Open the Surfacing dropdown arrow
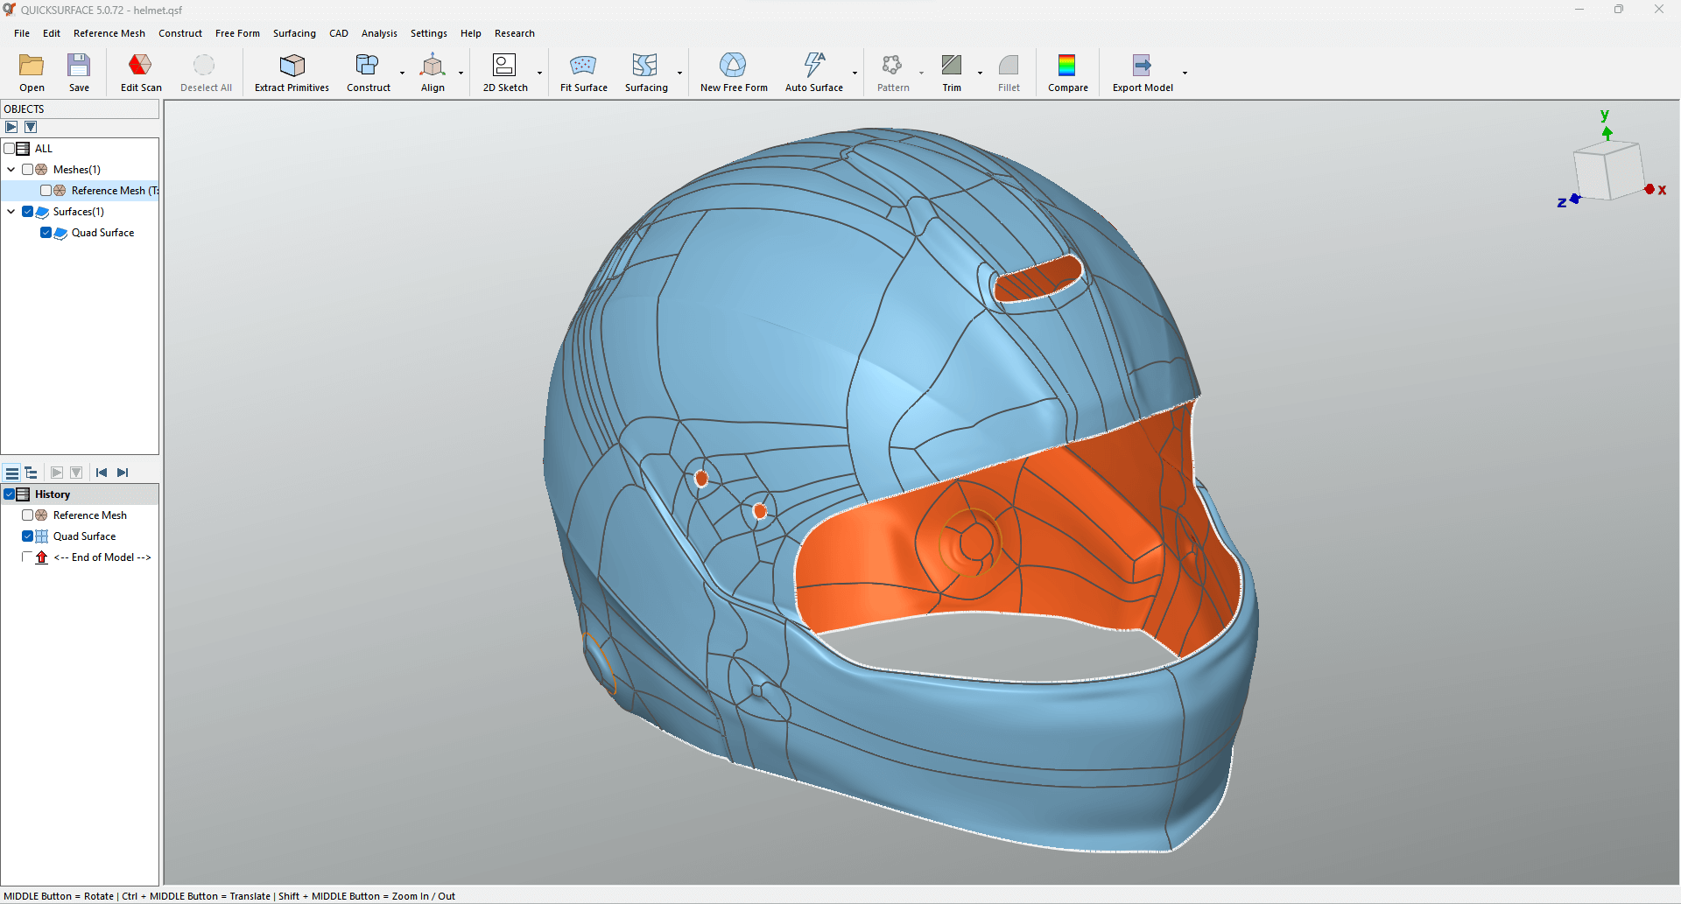 click(680, 73)
